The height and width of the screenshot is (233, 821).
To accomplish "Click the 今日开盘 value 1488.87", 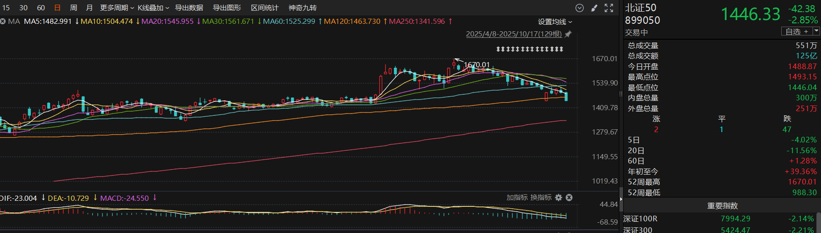I will [x=802, y=66].
